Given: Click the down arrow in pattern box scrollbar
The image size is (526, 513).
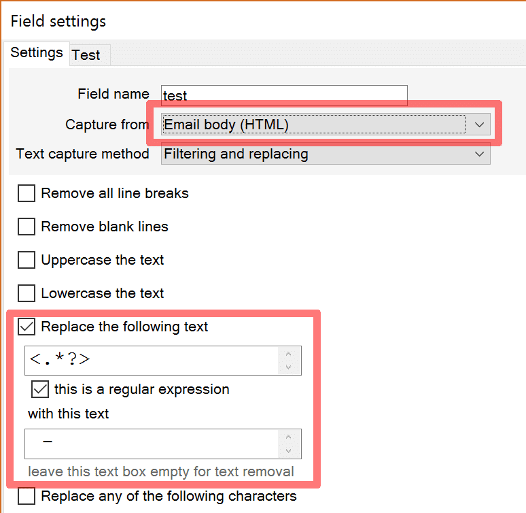Looking at the screenshot, I should click(x=289, y=367).
